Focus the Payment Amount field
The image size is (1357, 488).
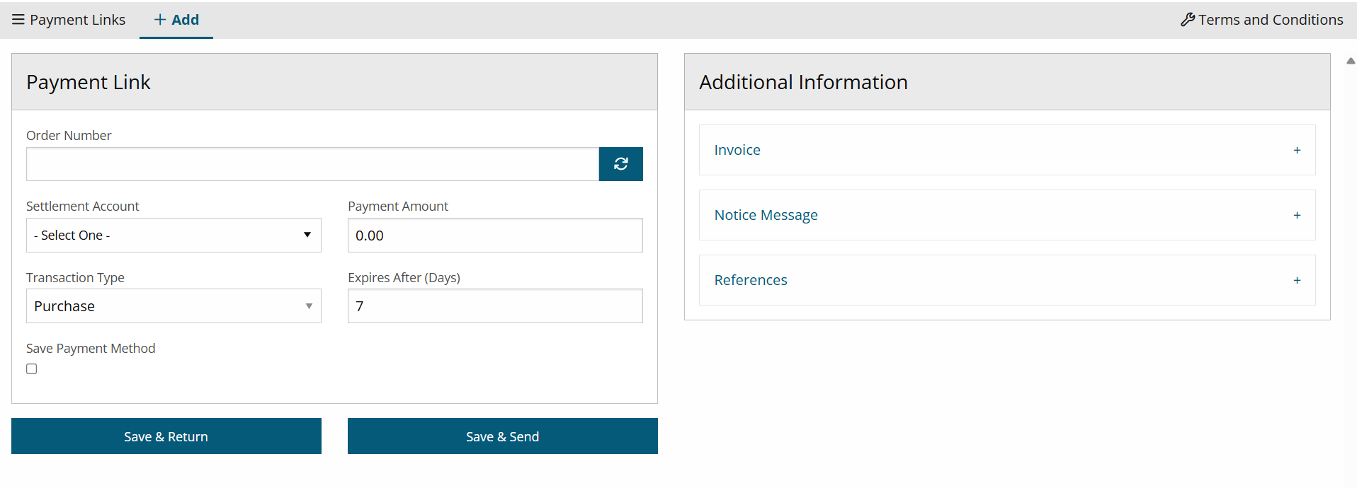[x=495, y=236]
